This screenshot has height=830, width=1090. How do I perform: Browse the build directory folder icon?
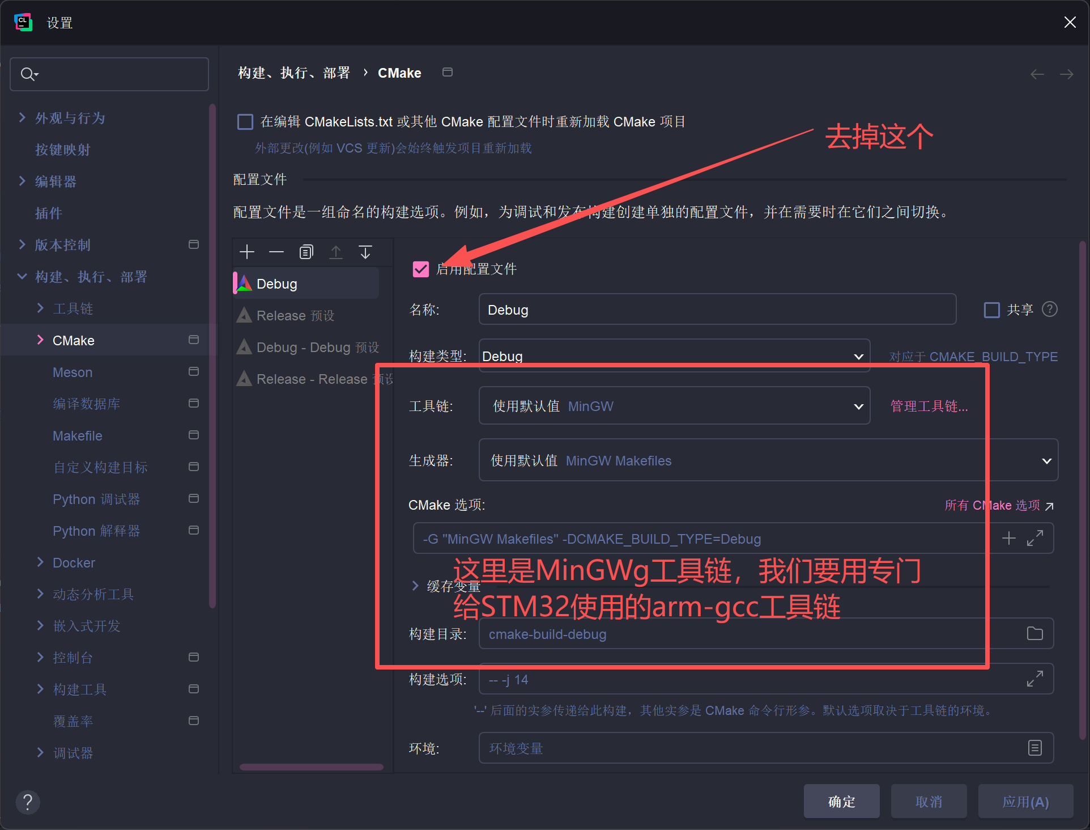click(1035, 634)
